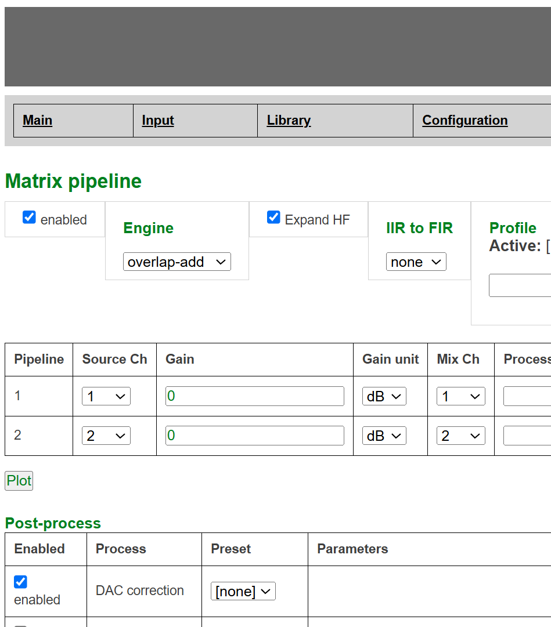Open the Main navigation link
The width and height of the screenshot is (551, 627).
[x=38, y=120]
